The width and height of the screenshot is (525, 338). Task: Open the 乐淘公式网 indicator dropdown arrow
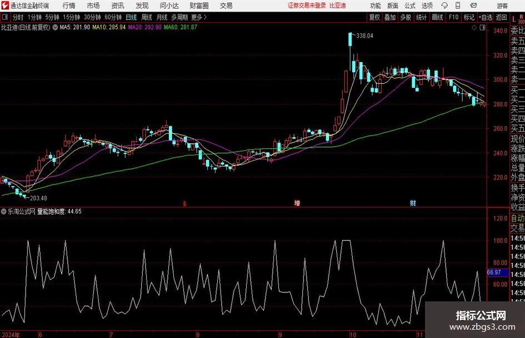[4, 211]
